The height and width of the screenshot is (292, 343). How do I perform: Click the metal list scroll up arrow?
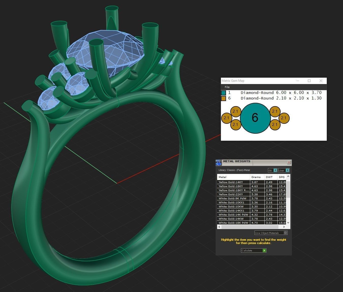click(x=288, y=176)
